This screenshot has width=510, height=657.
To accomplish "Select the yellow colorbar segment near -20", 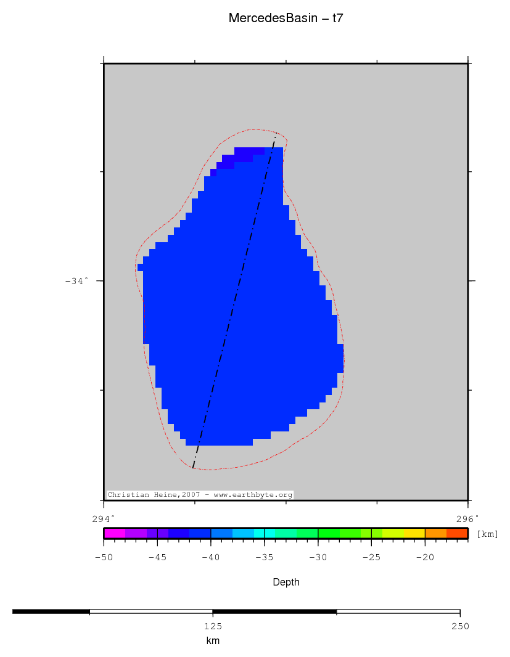I will pyautogui.click(x=414, y=533).
